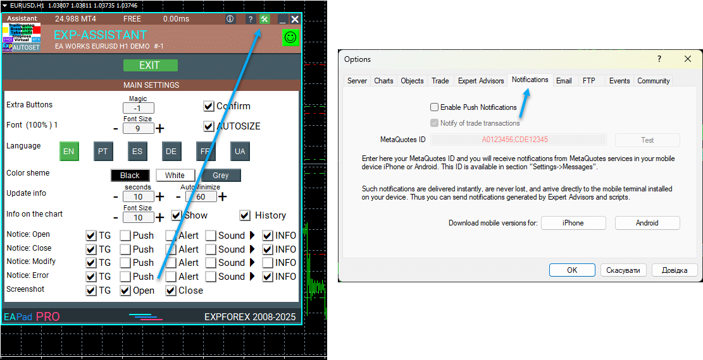Switch to the Expert Advisors tab
703x360 pixels.
point(481,81)
